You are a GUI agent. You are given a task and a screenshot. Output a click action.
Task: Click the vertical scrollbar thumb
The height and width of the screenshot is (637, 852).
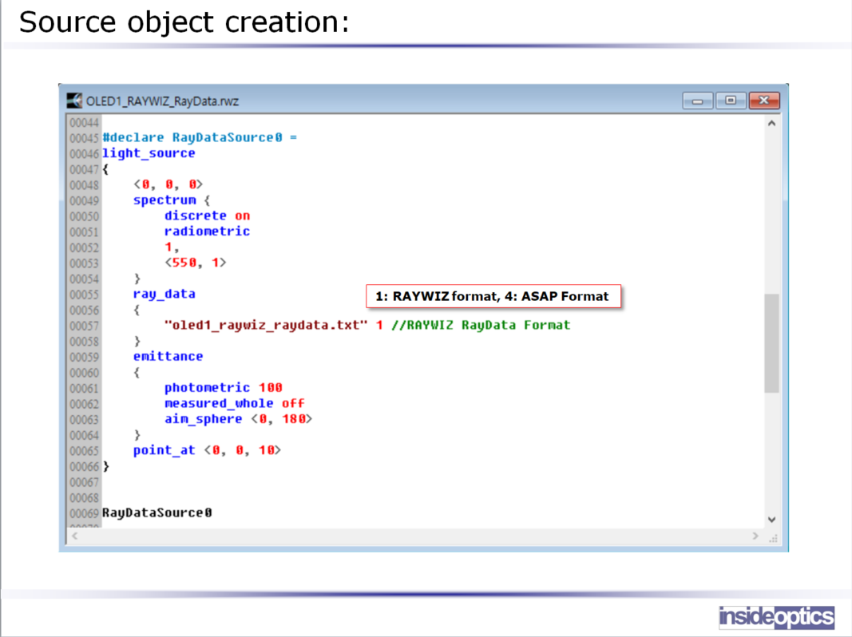click(771, 343)
